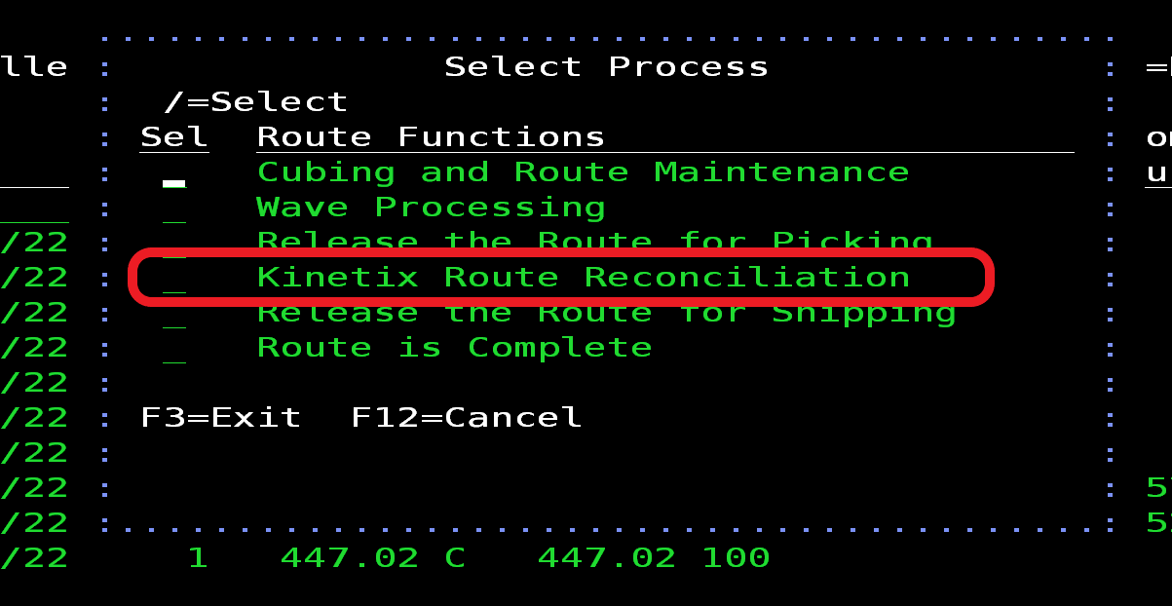The width and height of the screenshot is (1172, 606).
Task: Click the Route Functions column header
Action: [431, 137]
